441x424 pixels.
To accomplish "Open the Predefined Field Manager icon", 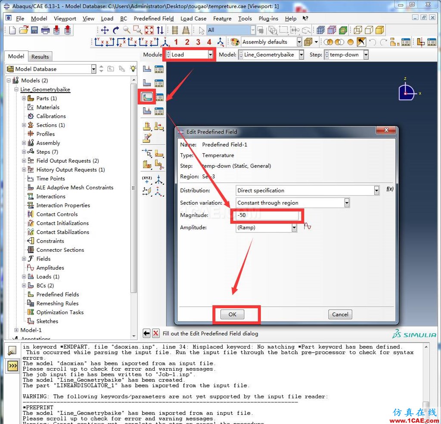I will (159, 97).
